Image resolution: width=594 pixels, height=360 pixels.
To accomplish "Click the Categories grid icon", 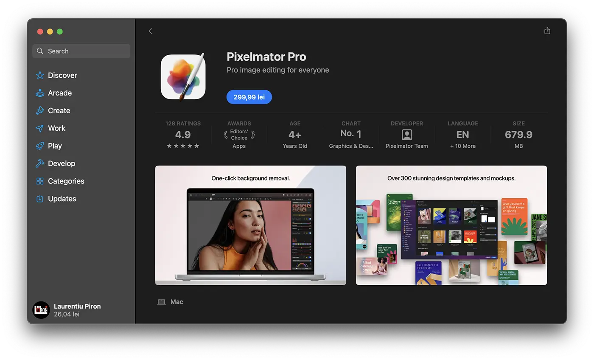I will click(x=40, y=181).
